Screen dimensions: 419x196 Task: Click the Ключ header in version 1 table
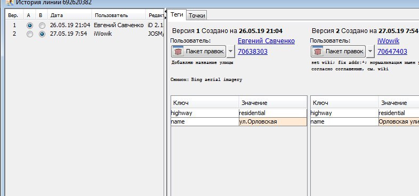click(x=205, y=103)
